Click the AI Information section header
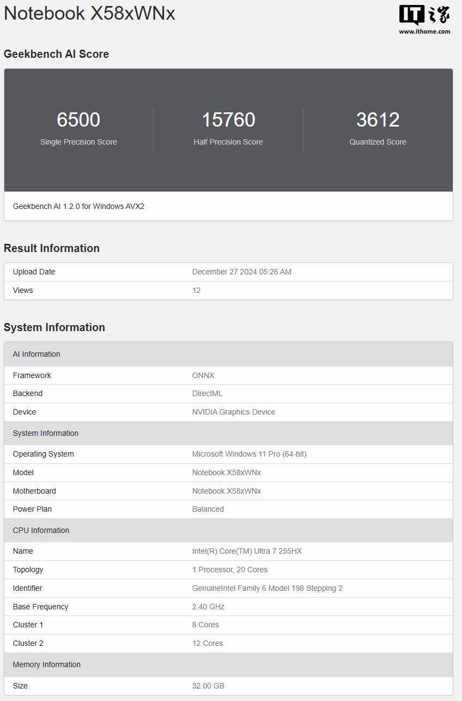The width and height of the screenshot is (462, 701). pos(37,354)
